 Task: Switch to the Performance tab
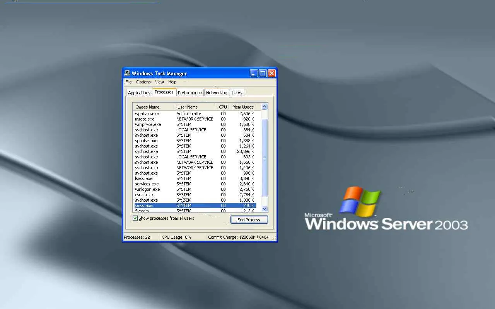[x=190, y=93]
